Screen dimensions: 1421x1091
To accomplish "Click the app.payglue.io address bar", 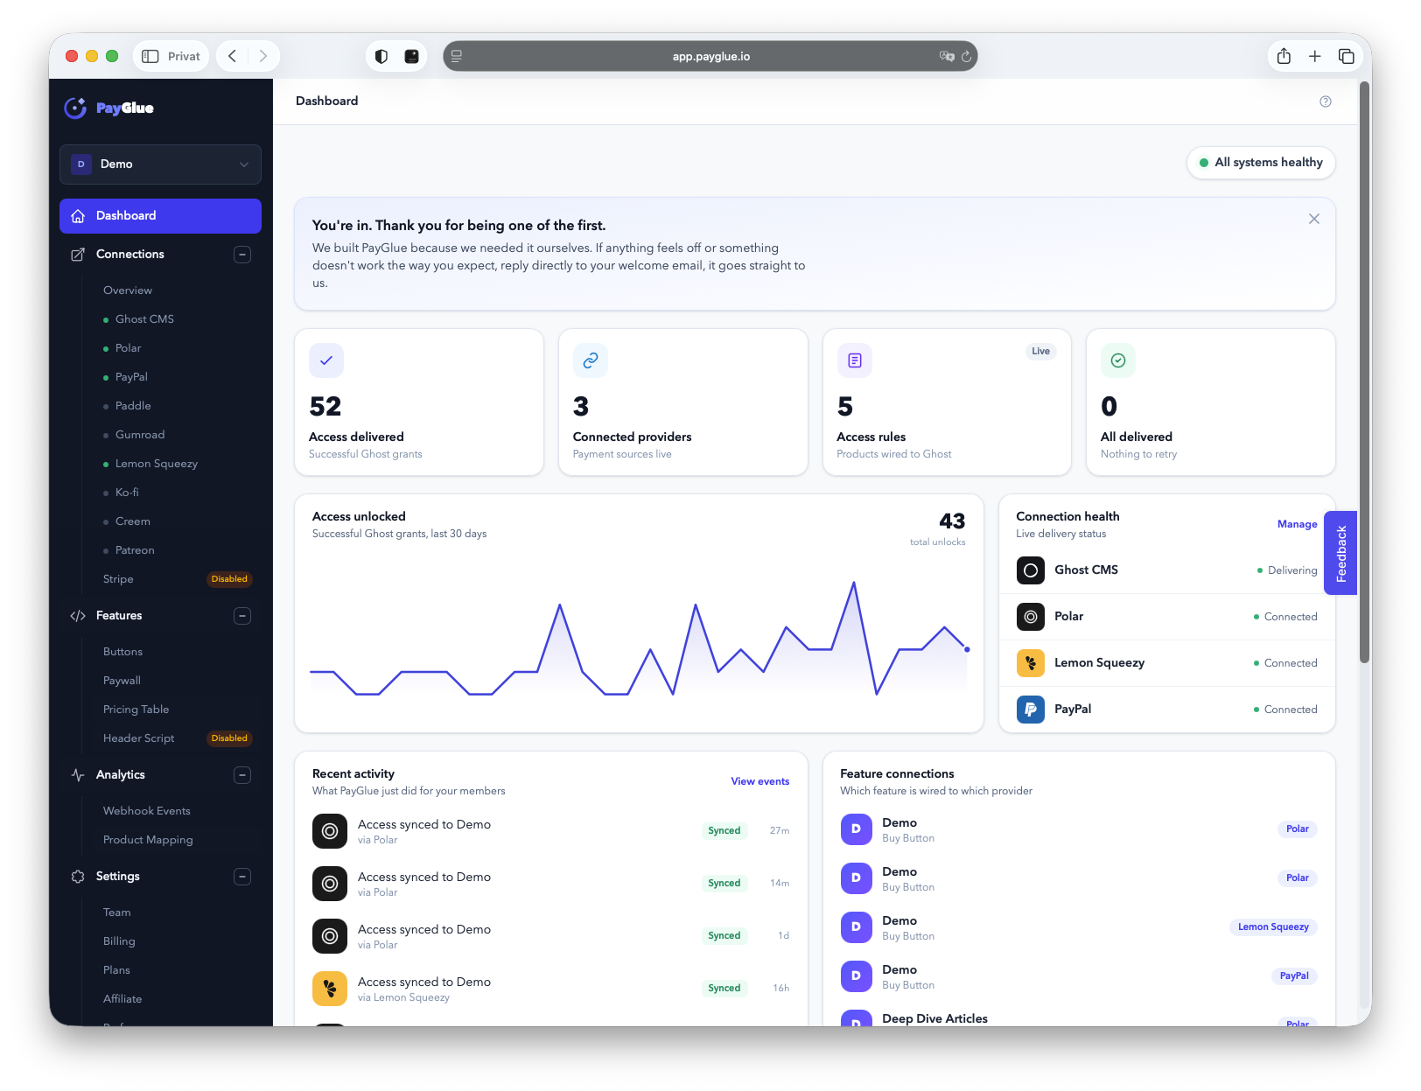I will coord(710,56).
